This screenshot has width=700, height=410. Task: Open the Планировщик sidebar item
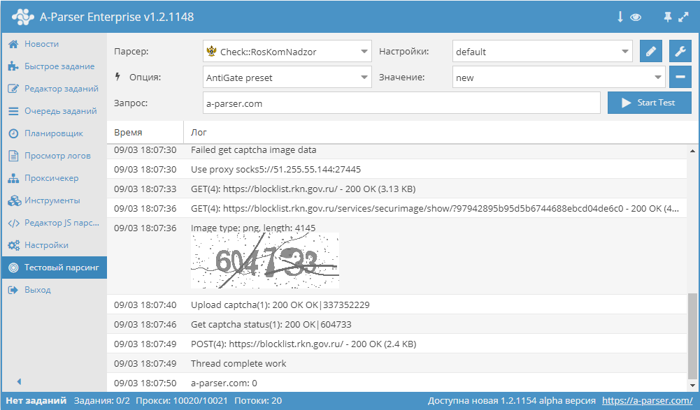tap(53, 133)
